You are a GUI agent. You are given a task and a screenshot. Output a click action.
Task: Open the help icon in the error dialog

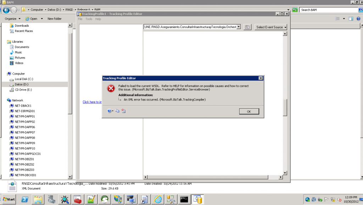pos(109,111)
